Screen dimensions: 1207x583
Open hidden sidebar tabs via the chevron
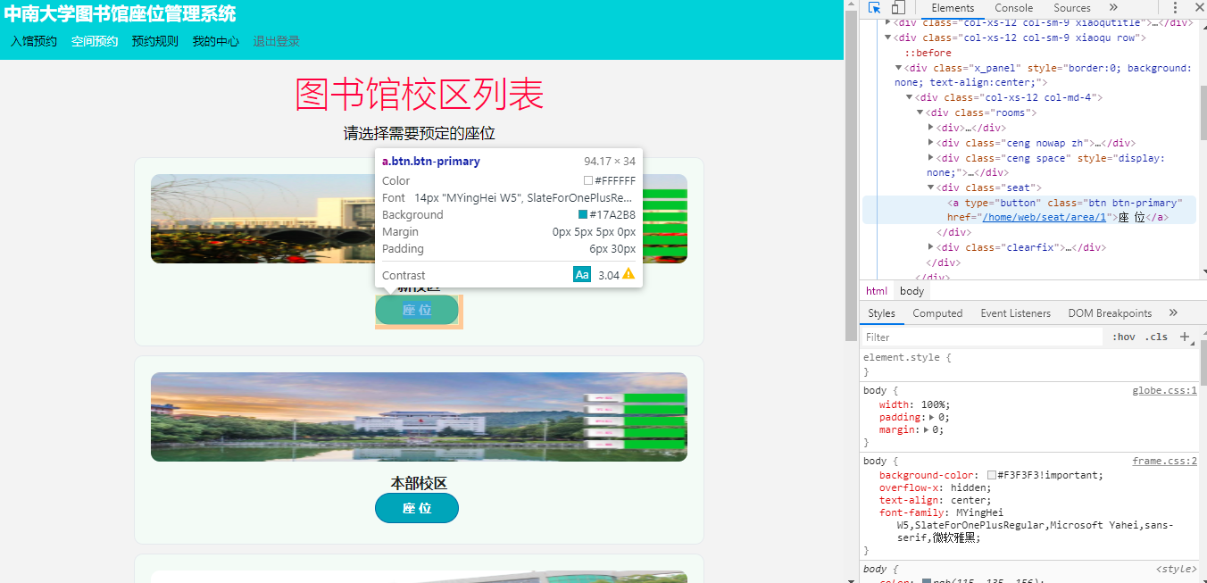coord(1173,312)
